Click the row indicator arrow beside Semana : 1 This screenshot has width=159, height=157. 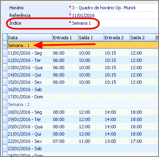click(x=5, y=45)
